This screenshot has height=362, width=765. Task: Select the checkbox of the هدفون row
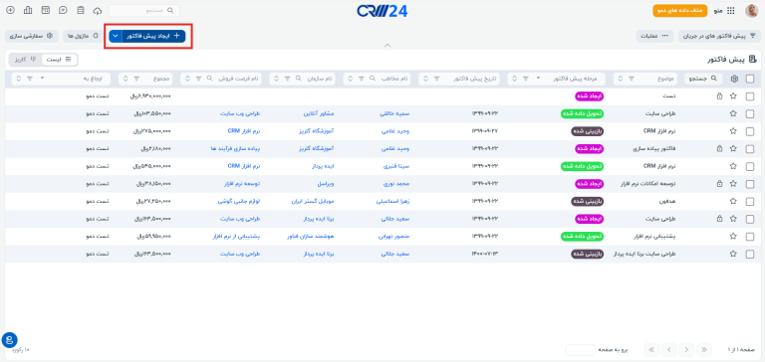coord(750,201)
